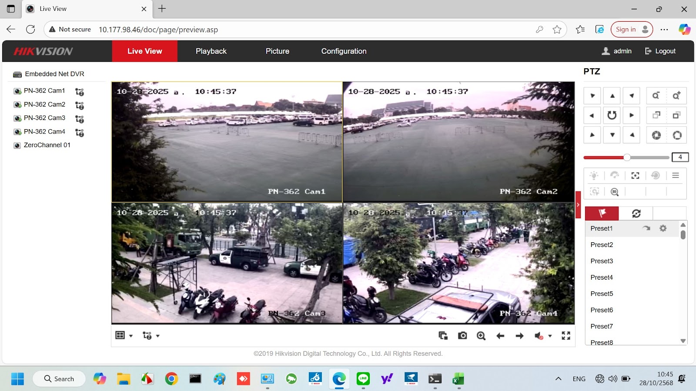Screen dimensions: 696x391
Task: Open the iris in PTZ panel
Action: (x=677, y=135)
